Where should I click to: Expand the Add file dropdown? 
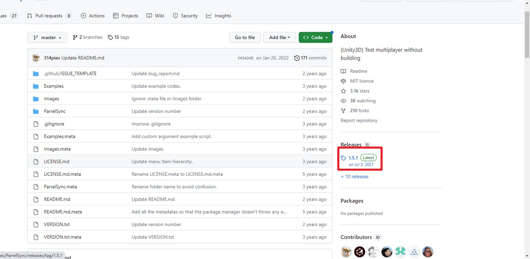point(279,37)
